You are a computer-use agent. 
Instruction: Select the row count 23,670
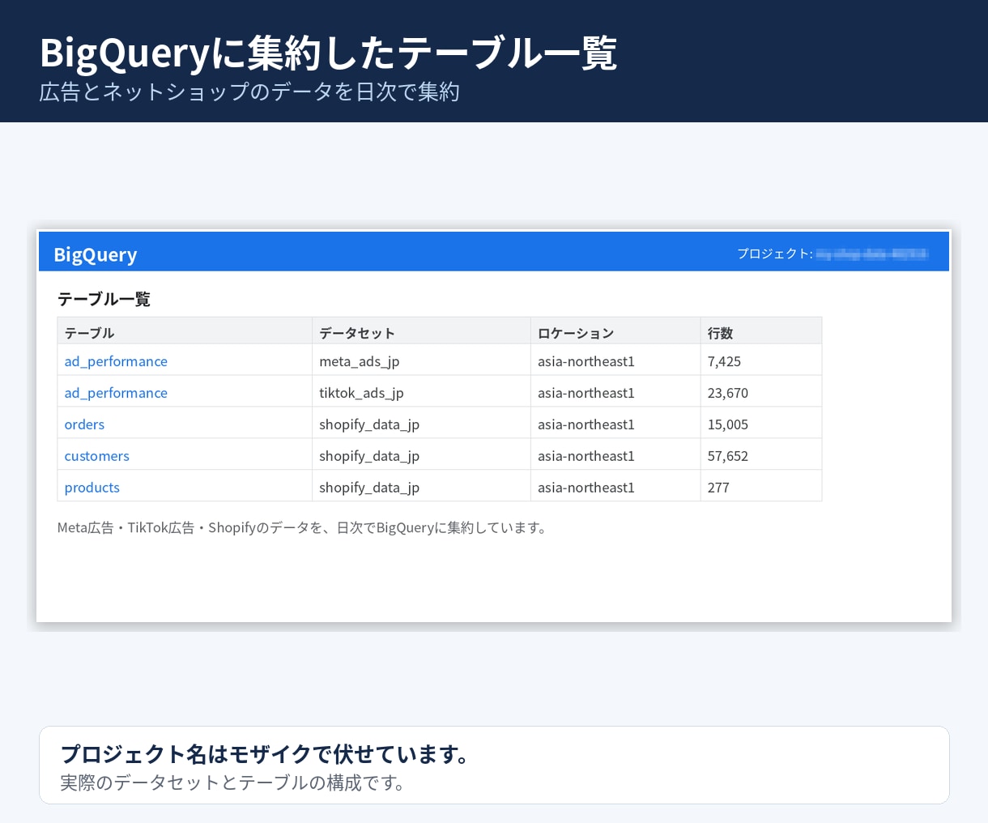(x=728, y=393)
